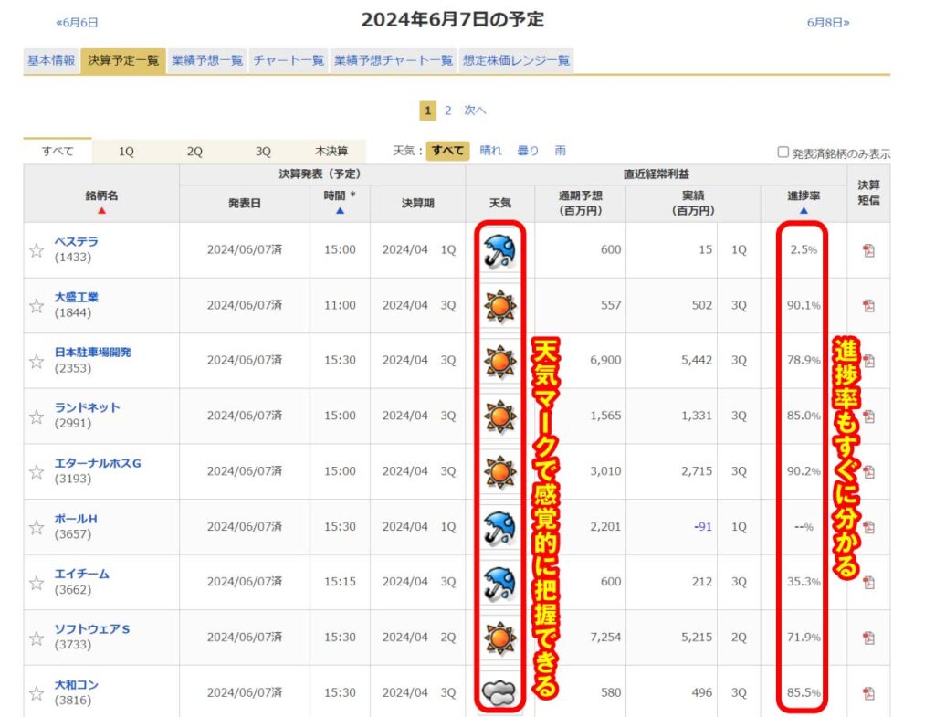Viewport: 935px width, 717px height.
Task: Click 次へ pagination link
Action: coord(475,111)
